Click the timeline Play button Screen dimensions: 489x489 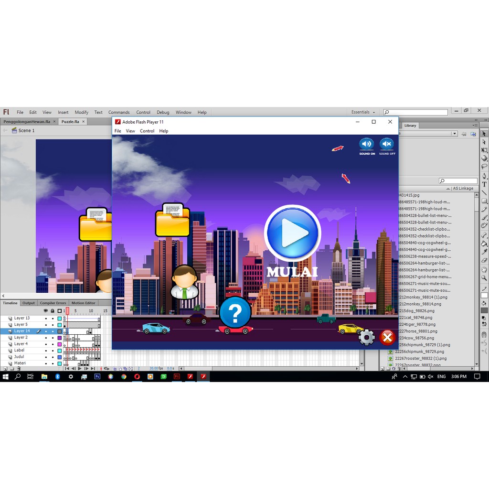tap(80, 369)
